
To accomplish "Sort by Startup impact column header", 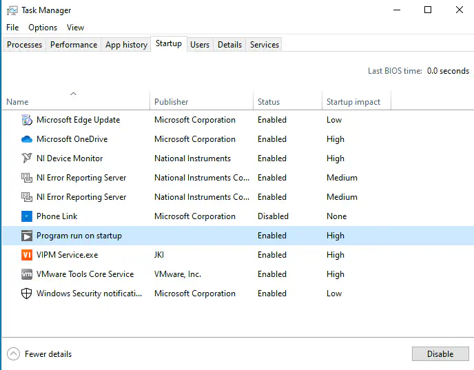I will click(x=353, y=102).
